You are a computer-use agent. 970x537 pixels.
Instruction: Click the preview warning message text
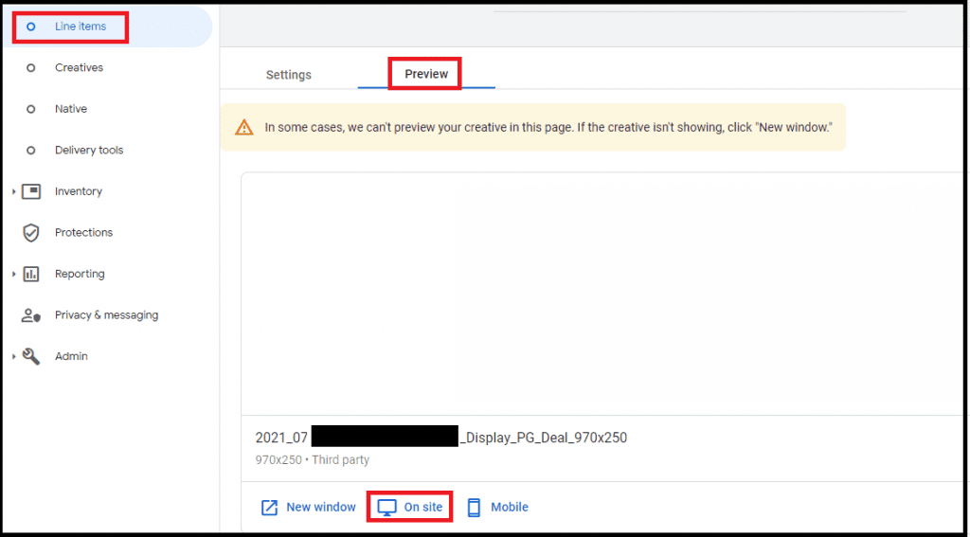(x=548, y=128)
